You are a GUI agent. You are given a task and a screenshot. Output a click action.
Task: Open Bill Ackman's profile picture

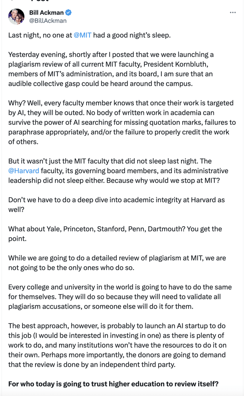pos(16,16)
